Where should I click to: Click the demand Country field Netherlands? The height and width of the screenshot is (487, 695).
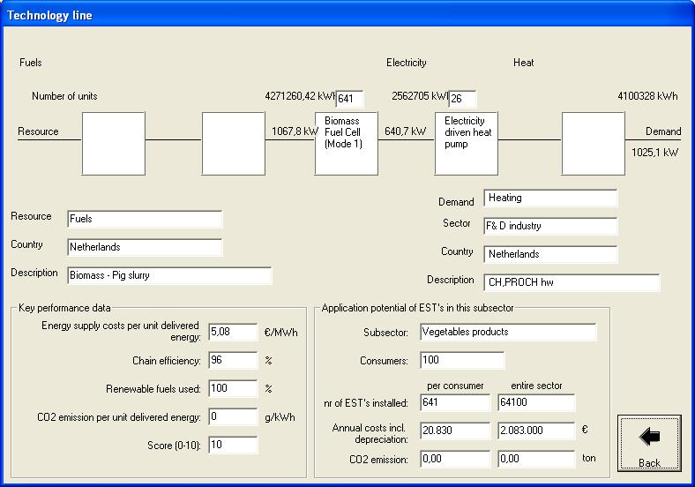tap(550, 254)
